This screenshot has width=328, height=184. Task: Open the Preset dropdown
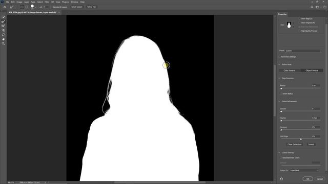click(x=303, y=51)
